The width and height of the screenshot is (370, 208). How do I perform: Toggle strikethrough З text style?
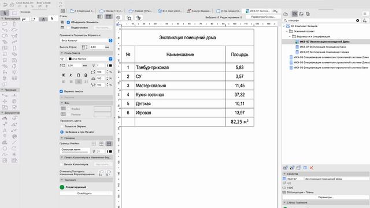pyautogui.click(x=86, y=75)
